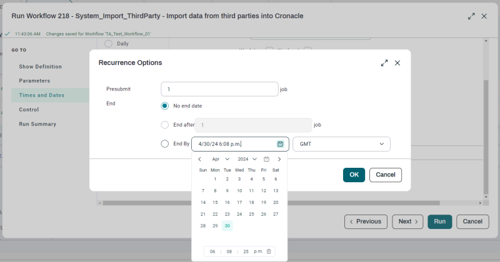The height and width of the screenshot is (262, 500).
Task: Expand the Recurrence Options dialog to fullscreen
Action: pos(384,63)
